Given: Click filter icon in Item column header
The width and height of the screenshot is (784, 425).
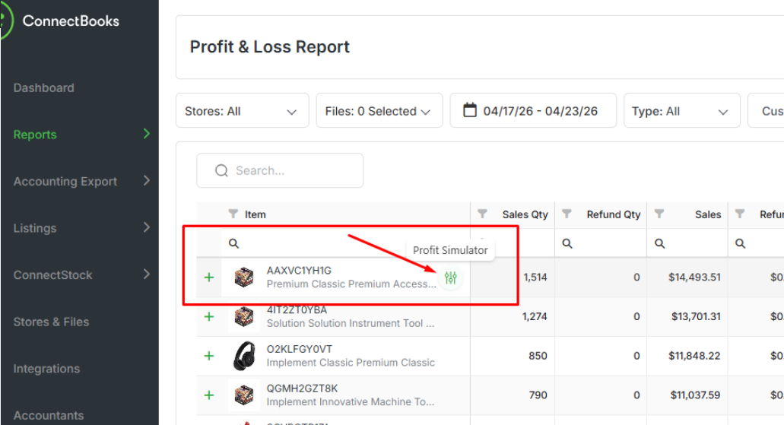Looking at the screenshot, I should pos(233,214).
